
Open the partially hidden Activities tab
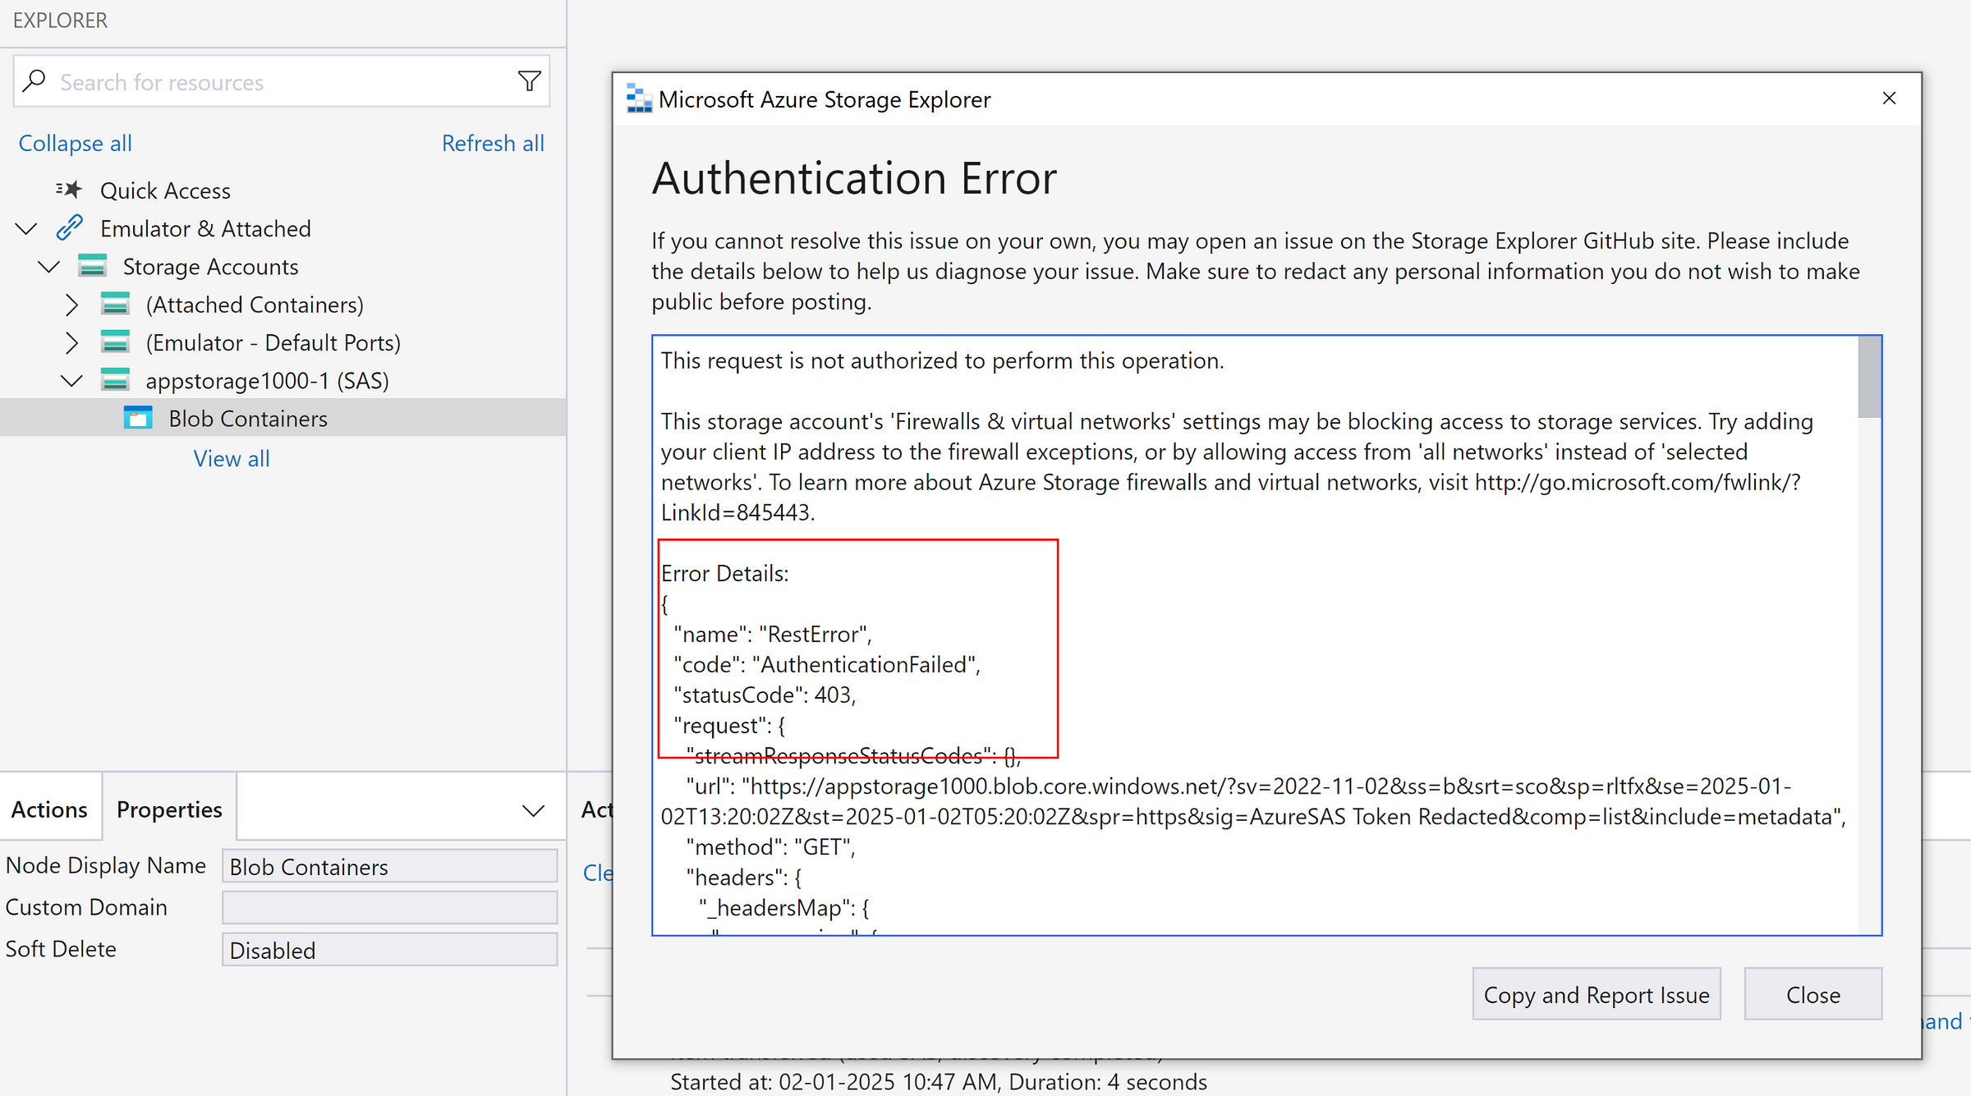click(597, 809)
